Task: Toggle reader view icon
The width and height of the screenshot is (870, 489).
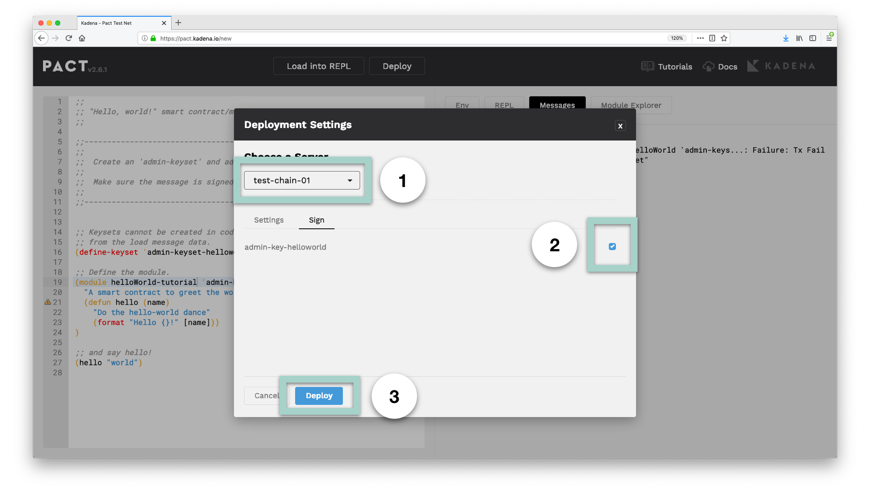Action: [x=712, y=38]
